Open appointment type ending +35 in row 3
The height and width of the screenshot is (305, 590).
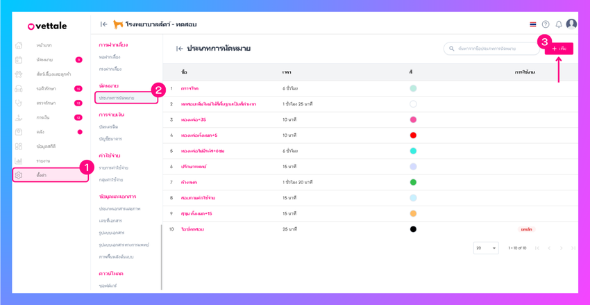pos(194,119)
